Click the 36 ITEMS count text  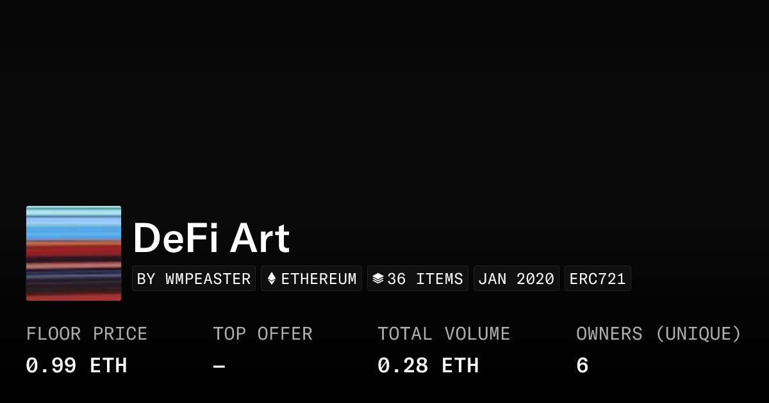[x=425, y=279]
